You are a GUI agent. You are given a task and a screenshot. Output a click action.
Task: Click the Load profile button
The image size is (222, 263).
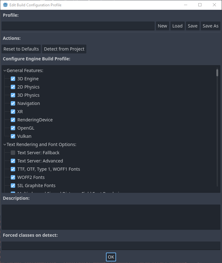(x=177, y=26)
